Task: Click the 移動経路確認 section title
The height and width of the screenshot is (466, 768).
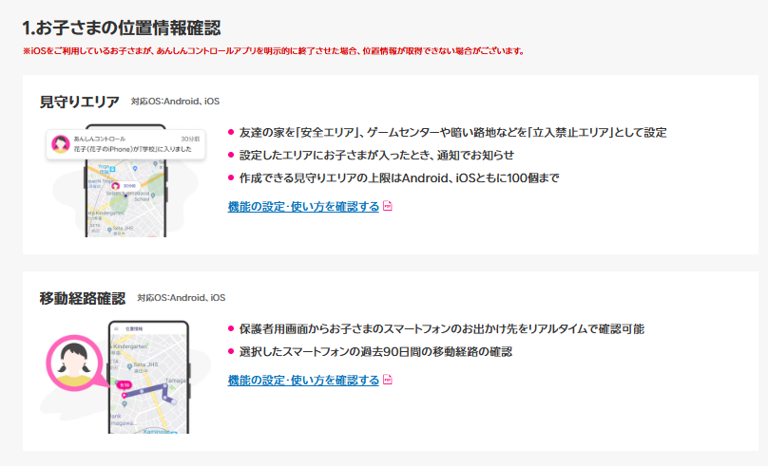Action: click(x=83, y=298)
